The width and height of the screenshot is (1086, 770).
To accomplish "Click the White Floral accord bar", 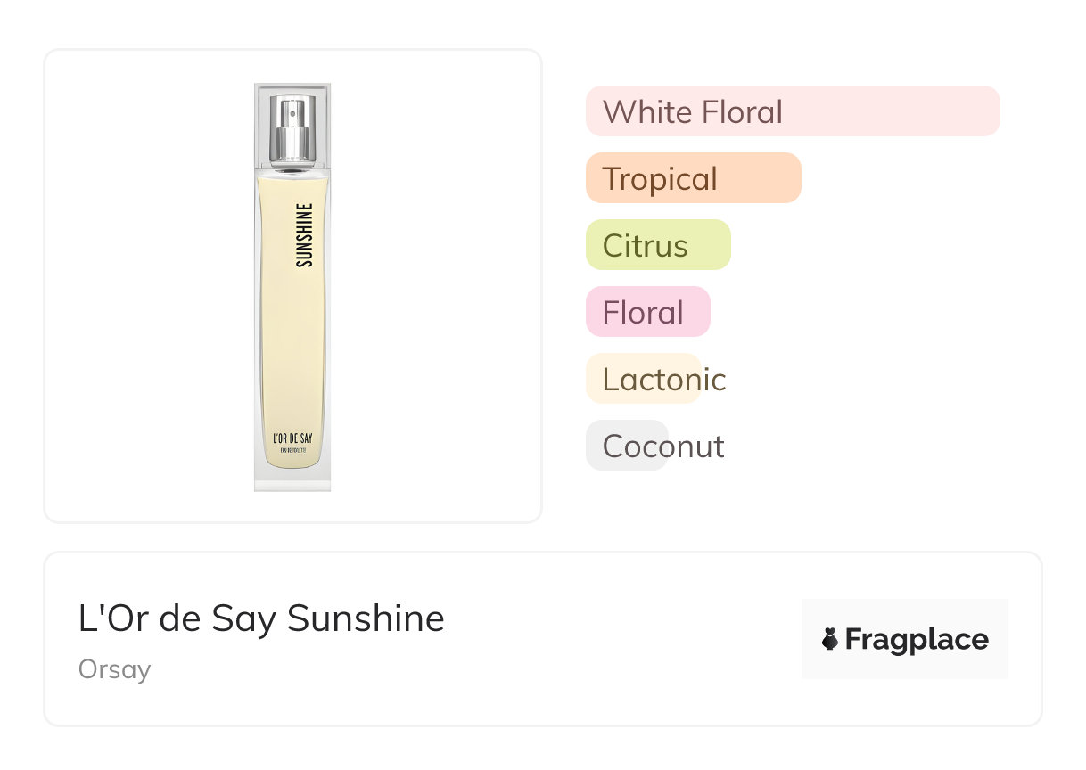I will click(792, 111).
